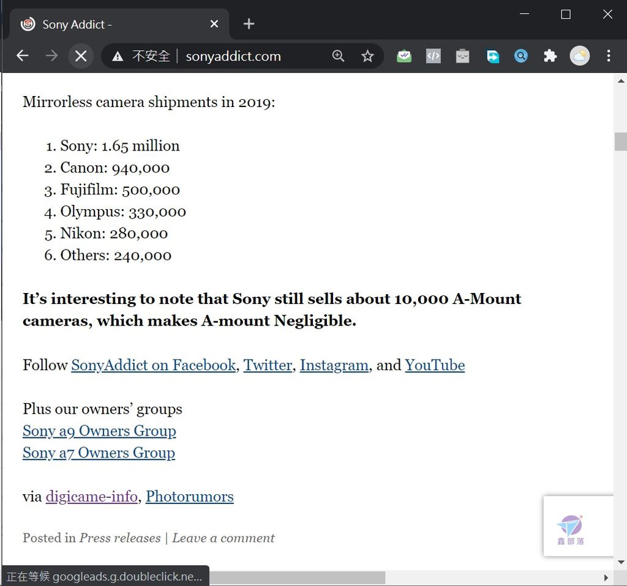Click the Sony Addict tab favicon
Image resolution: width=627 pixels, height=586 pixels.
tap(28, 24)
